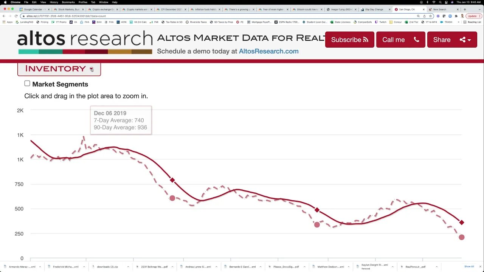
Task: Open the History menu
Action: tap(54, 2)
